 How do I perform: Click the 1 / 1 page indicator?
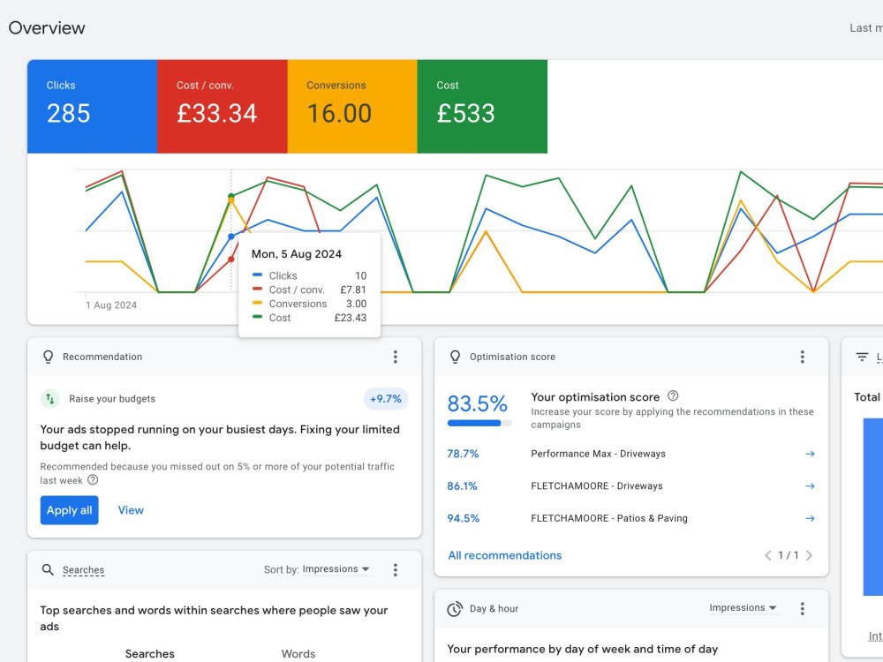[789, 555]
